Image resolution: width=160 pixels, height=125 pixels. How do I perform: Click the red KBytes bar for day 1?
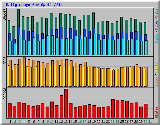pos(10,110)
